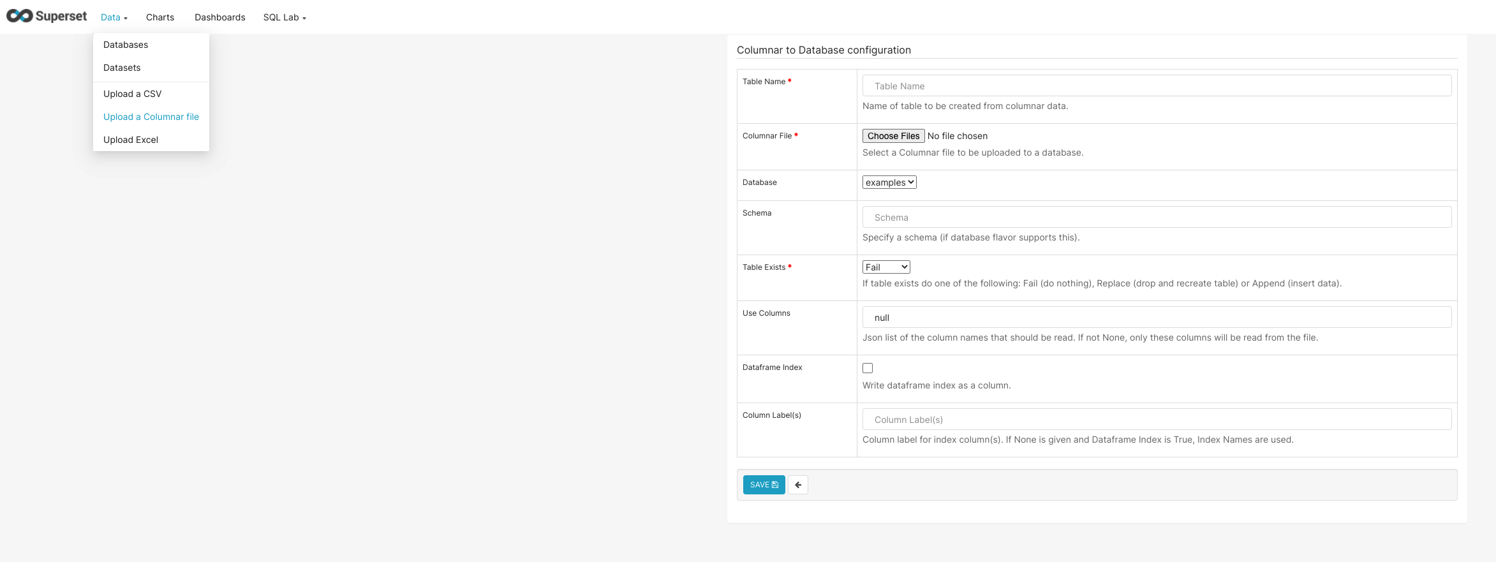Viewport: 1496px width, 562px height.
Task: Focus the Column Label(s) input field
Action: (x=1157, y=419)
